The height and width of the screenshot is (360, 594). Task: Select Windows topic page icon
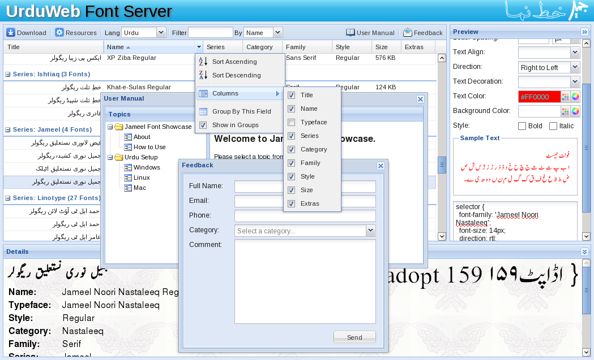[x=128, y=167]
